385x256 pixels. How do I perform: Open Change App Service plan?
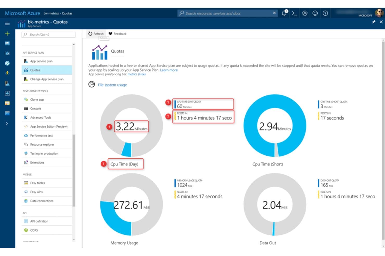tap(47, 79)
